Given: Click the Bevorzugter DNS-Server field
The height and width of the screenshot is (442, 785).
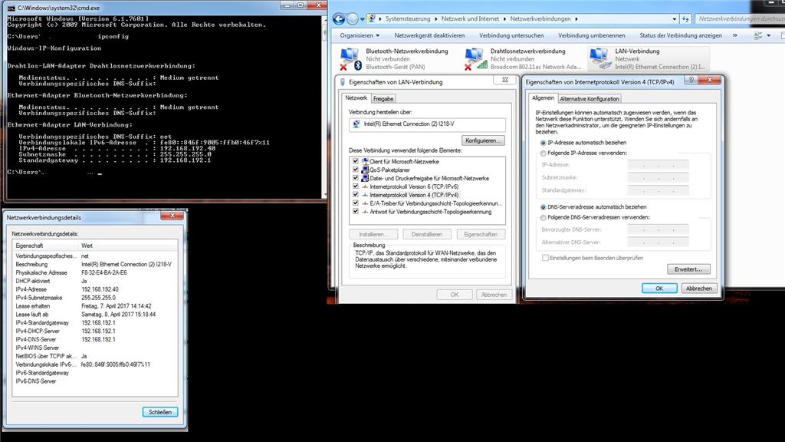Looking at the screenshot, I should pyautogui.click(x=659, y=229).
